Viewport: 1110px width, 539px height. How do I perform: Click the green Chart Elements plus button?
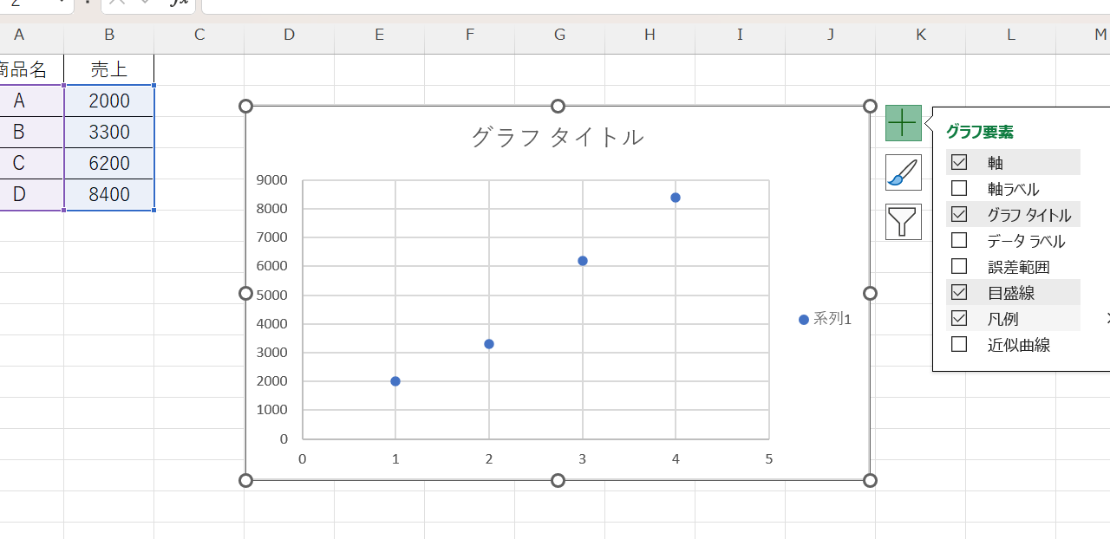click(903, 123)
